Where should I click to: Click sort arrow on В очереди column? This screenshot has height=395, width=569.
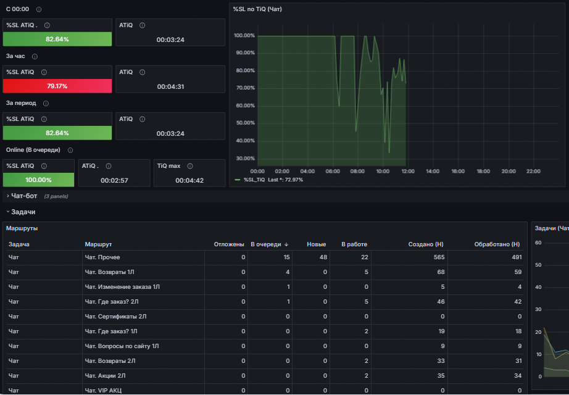click(x=286, y=244)
